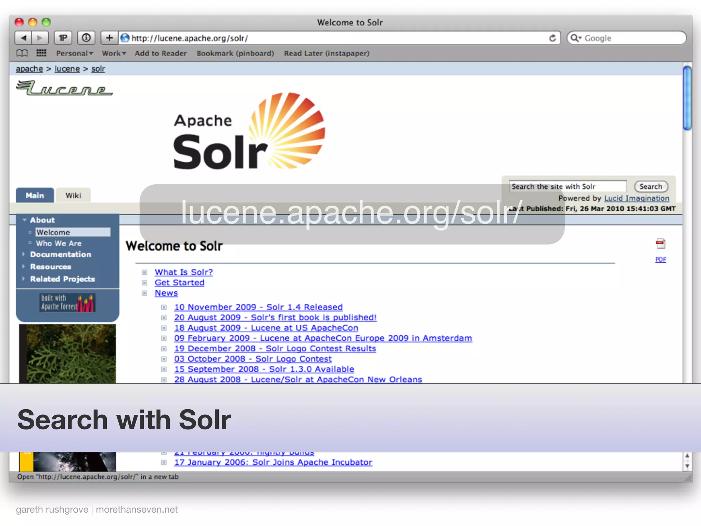Click the built with Apache Forrest badge

click(67, 302)
